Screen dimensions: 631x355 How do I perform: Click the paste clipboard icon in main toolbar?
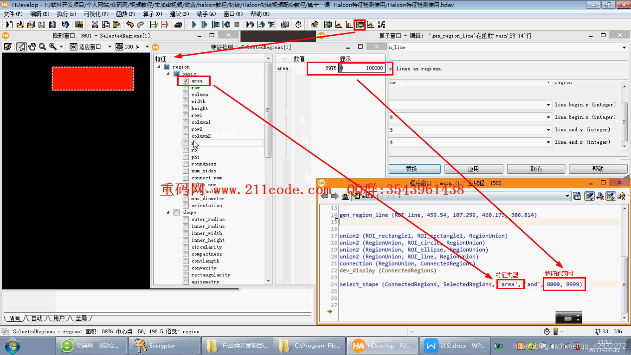click(x=116, y=25)
